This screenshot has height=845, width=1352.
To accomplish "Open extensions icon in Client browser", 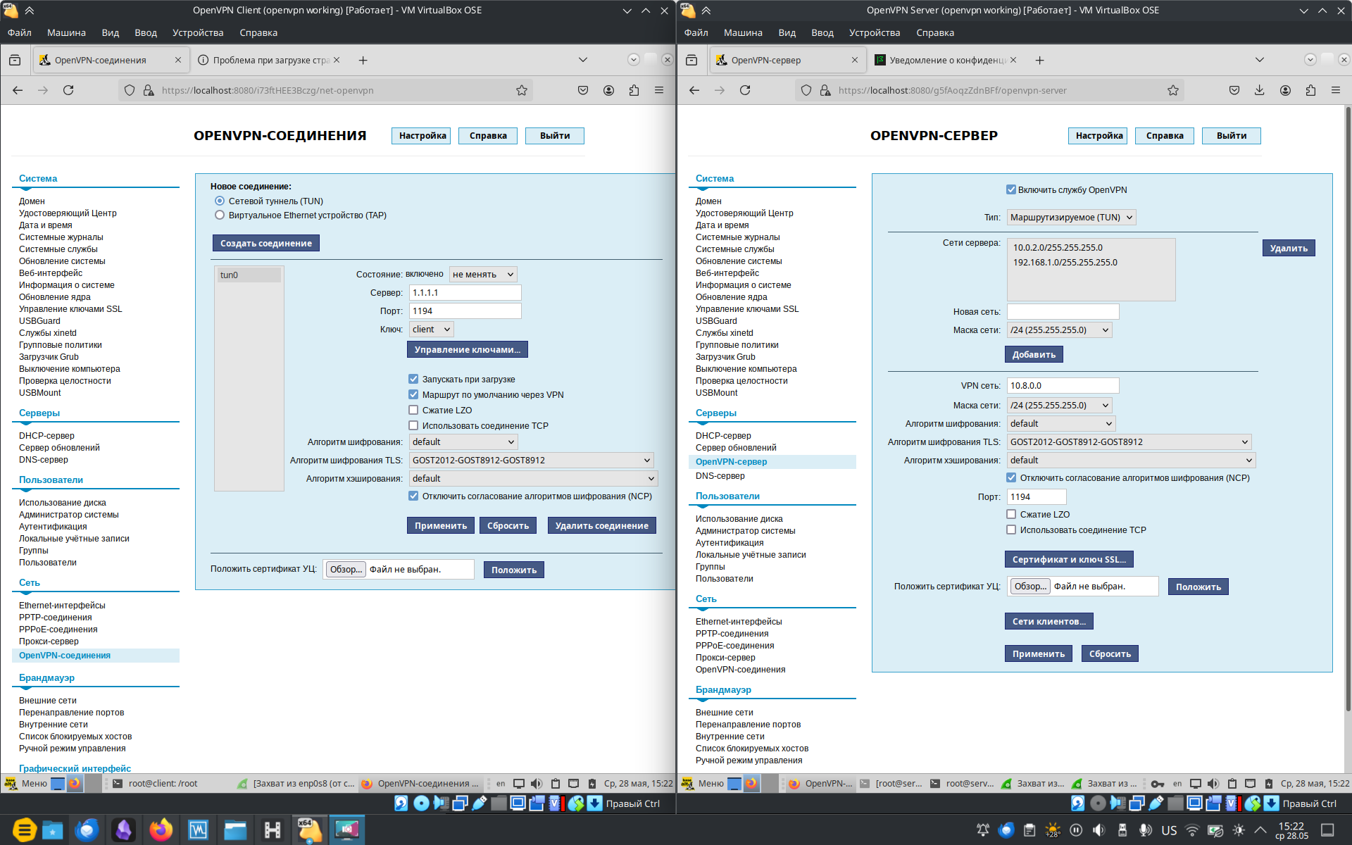I will click(634, 90).
